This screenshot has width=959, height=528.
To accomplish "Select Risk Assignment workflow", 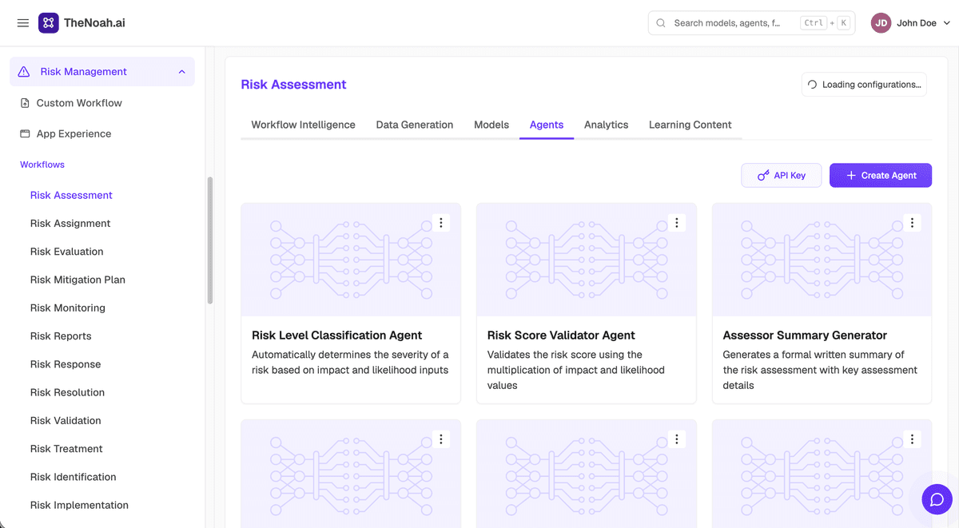I will click(70, 224).
